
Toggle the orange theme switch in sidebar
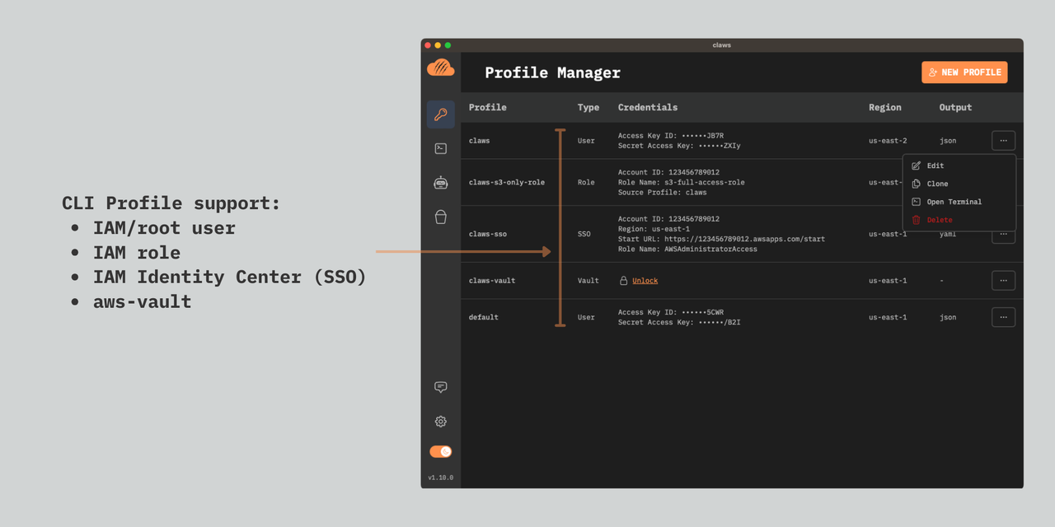click(x=441, y=451)
